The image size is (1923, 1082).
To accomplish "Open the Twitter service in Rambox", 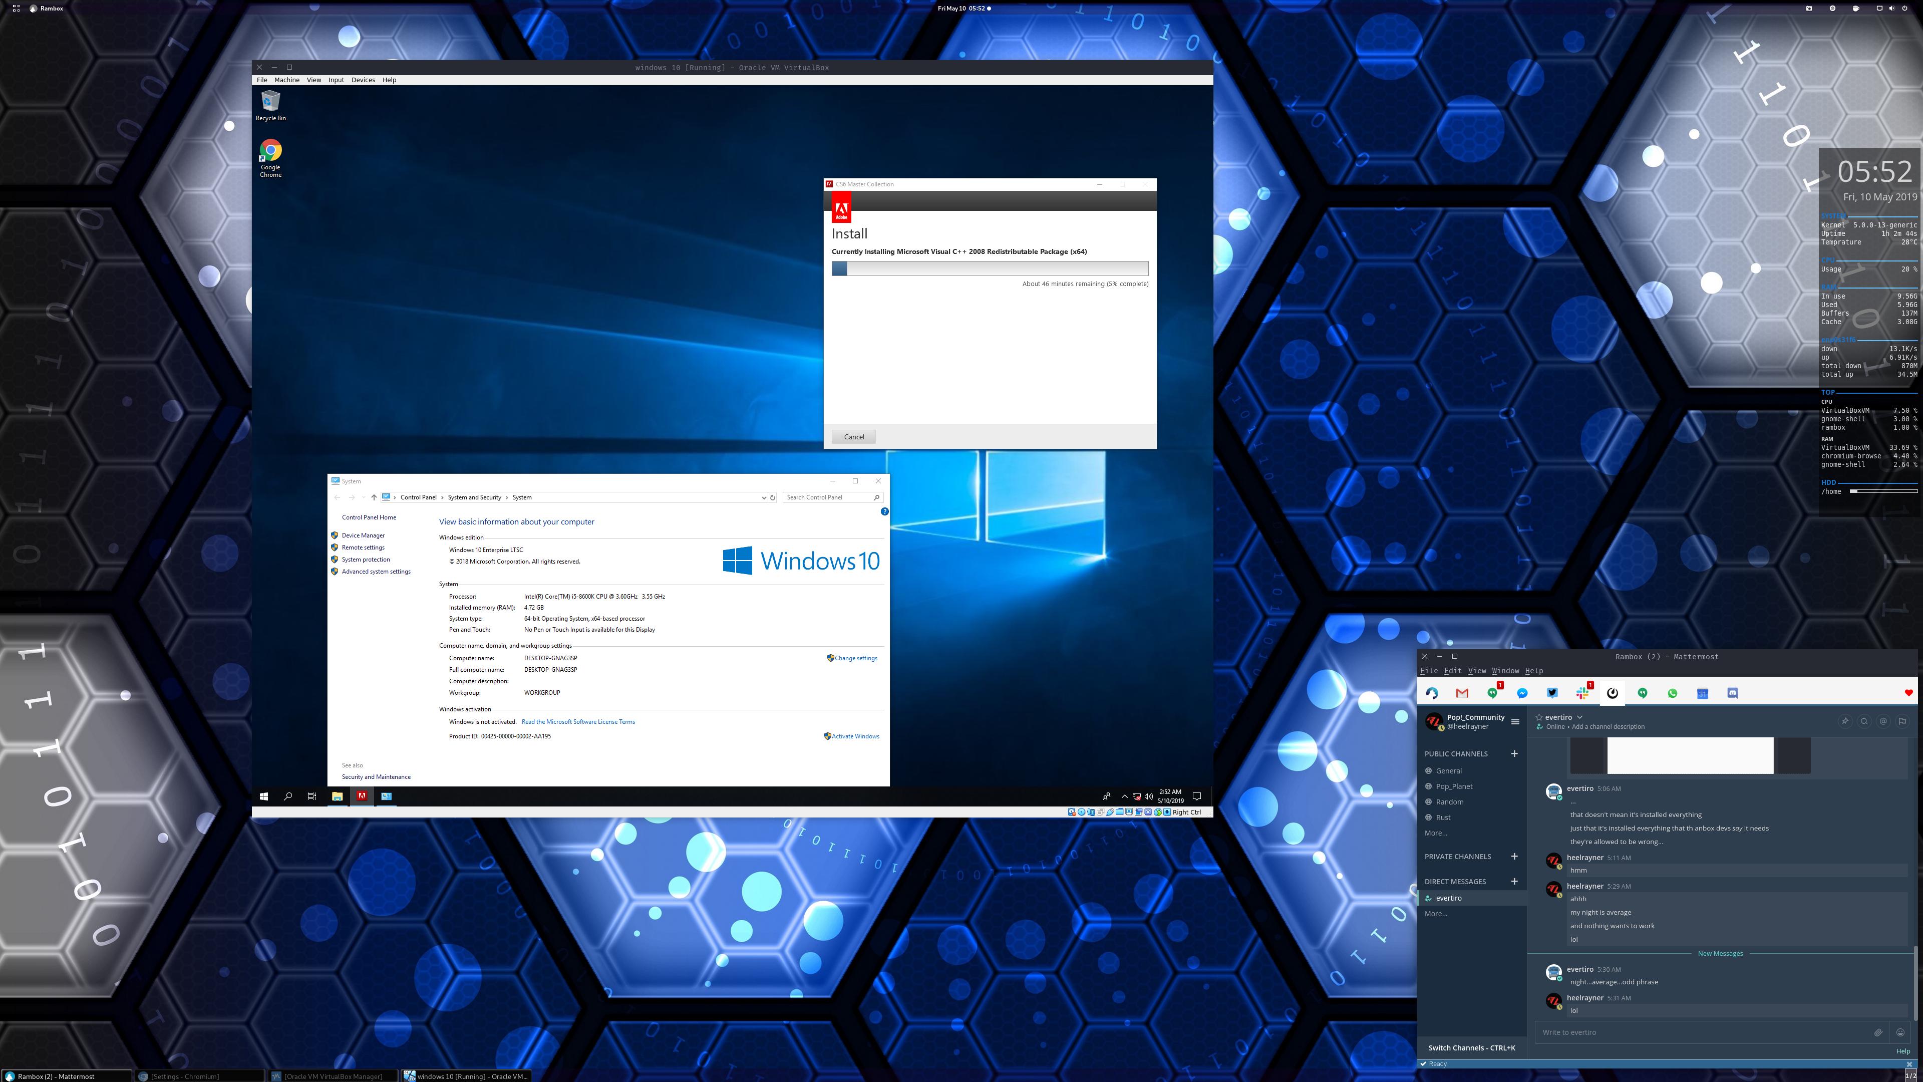I will coord(1552,693).
